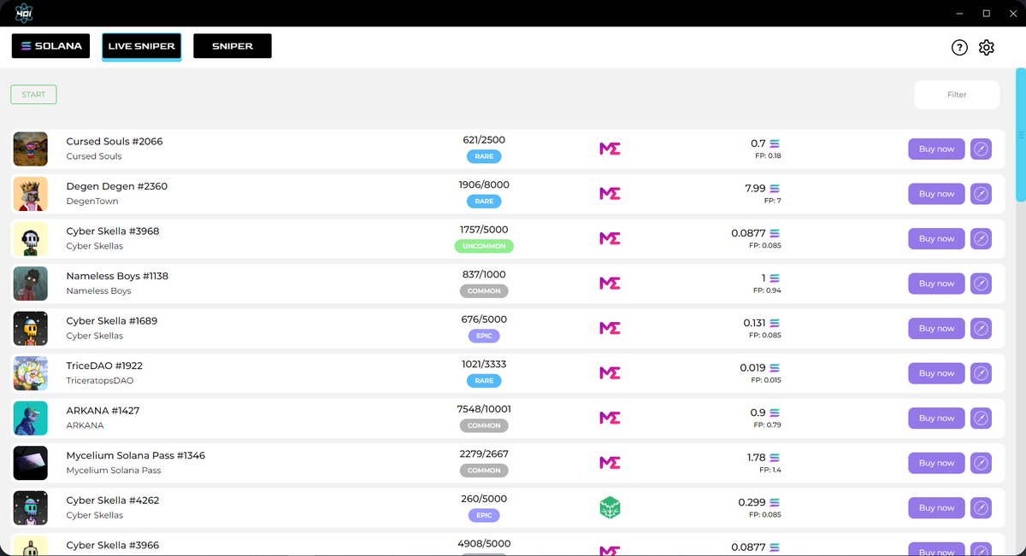
Task: Buy now Mycelium Solana Pass #1346
Action: click(936, 463)
